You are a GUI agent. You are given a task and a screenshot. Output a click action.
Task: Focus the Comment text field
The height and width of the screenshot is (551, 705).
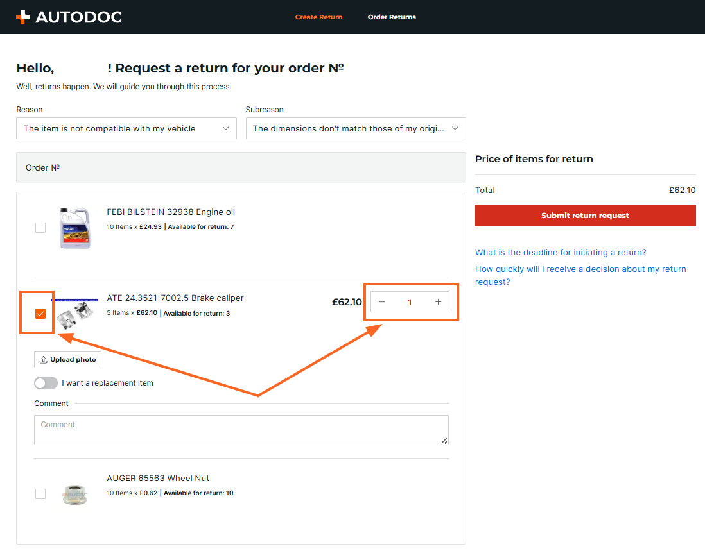(241, 430)
